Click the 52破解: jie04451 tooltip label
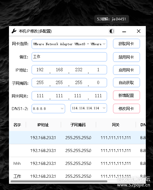Screen dimensions: 153x190 click(112, 19)
